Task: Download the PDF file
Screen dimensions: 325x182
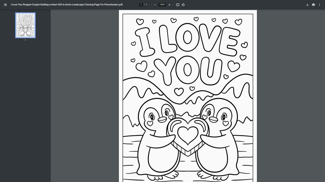Action: (307, 5)
